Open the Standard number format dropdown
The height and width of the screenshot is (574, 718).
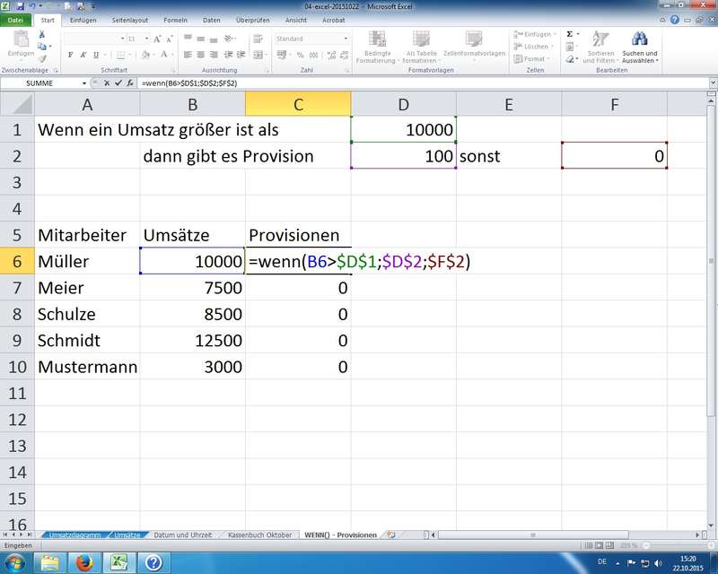[346, 39]
